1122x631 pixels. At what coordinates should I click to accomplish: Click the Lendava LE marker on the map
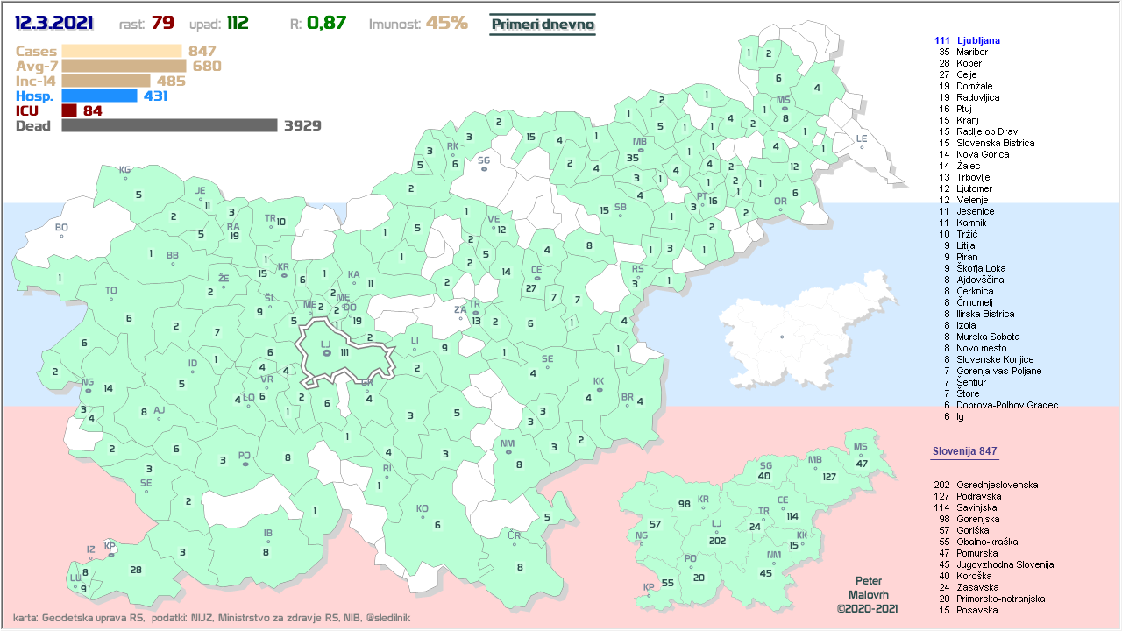(x=861, y=146)
